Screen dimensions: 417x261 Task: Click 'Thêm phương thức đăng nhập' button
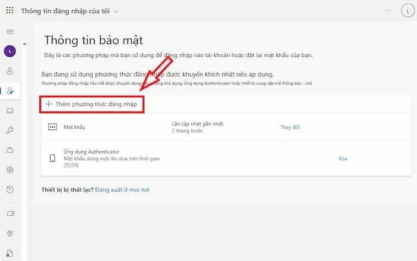(x=92, y=104)
